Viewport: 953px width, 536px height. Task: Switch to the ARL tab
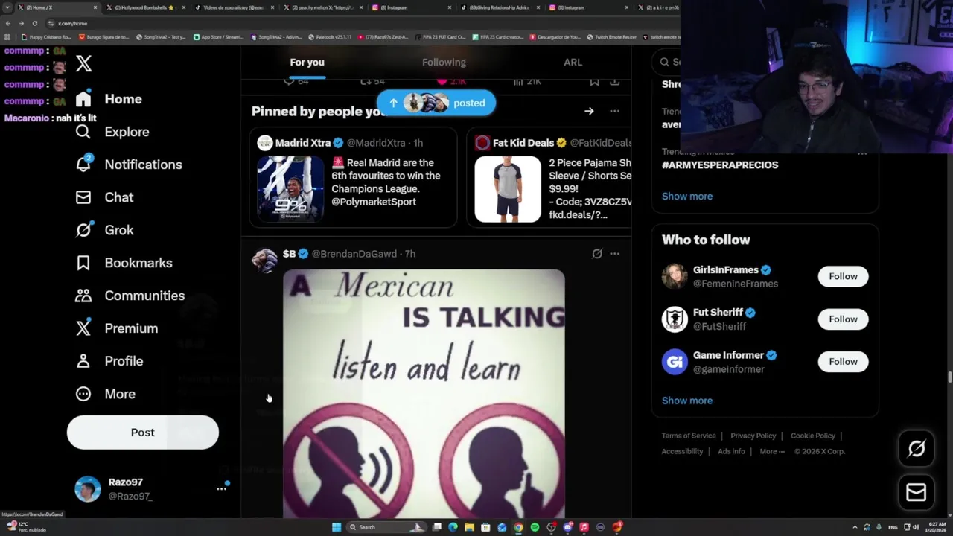click(x=573, y=63)
